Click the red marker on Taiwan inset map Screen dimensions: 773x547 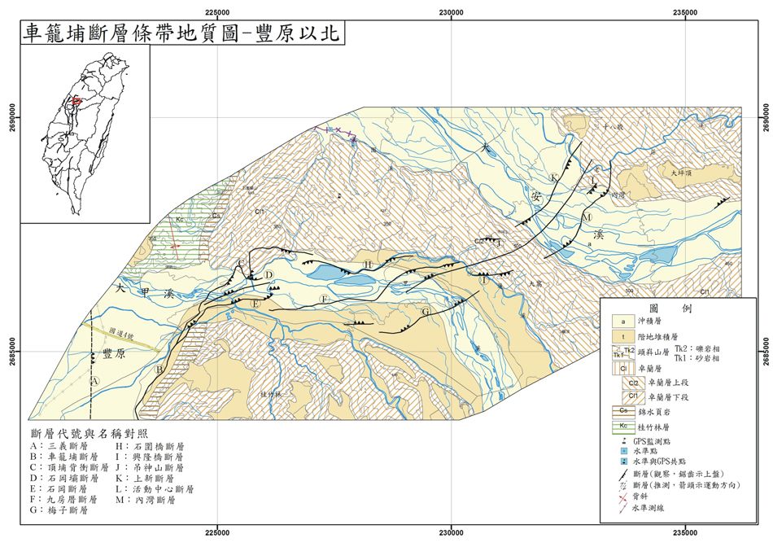click(x=76, y=101)
